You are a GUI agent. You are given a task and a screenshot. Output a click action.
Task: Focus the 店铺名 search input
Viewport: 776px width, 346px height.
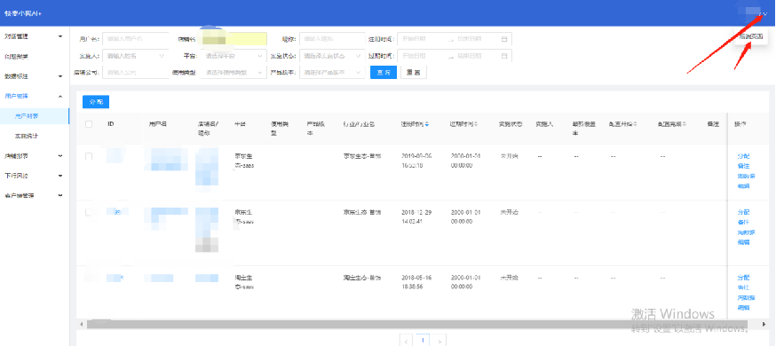pos(234,39)
